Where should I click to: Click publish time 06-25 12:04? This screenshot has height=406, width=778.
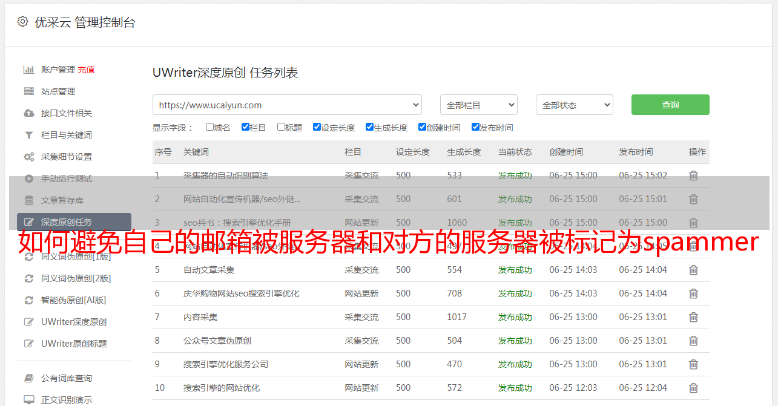pos(643,388)
